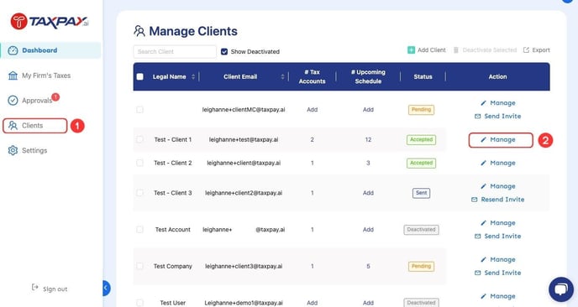
Task: Manage Test - Client 3
Action: [x=498, y=186]
